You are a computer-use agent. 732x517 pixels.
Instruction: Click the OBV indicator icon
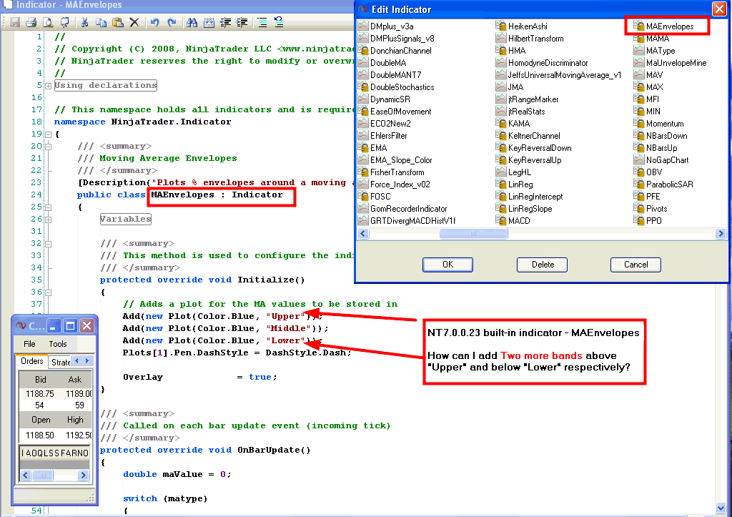pyautogui.click(x=638, y=172)
